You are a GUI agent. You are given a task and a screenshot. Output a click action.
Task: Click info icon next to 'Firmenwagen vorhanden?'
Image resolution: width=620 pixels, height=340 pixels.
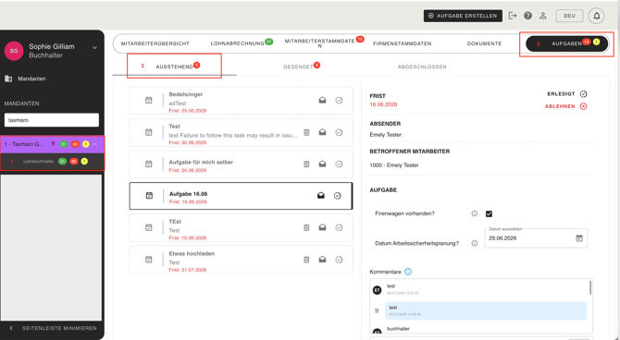click(x=475, y=213)
